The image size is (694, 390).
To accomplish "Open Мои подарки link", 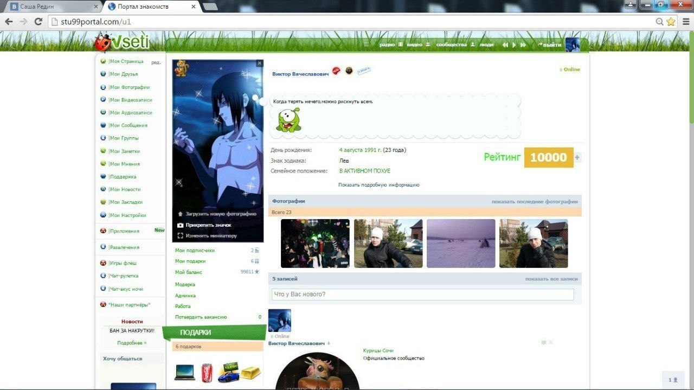I will coord(190,261).
